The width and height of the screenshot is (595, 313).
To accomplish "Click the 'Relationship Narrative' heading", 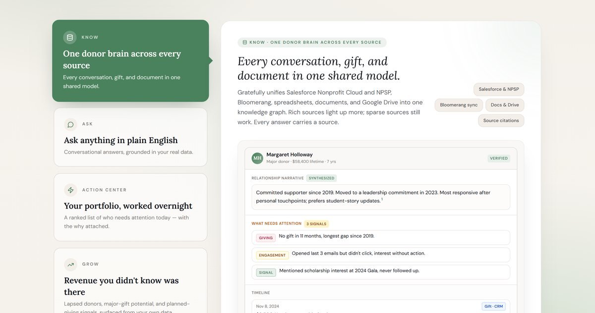I will [277, 178].
